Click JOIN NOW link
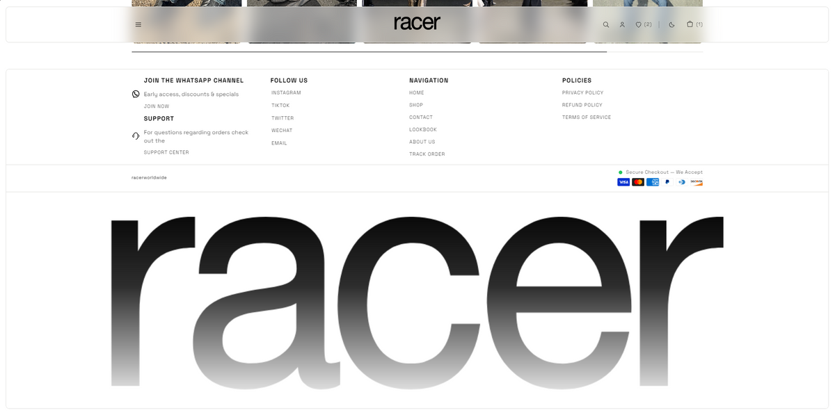This screenshot has width=835, height=415. tap(157, 106)
